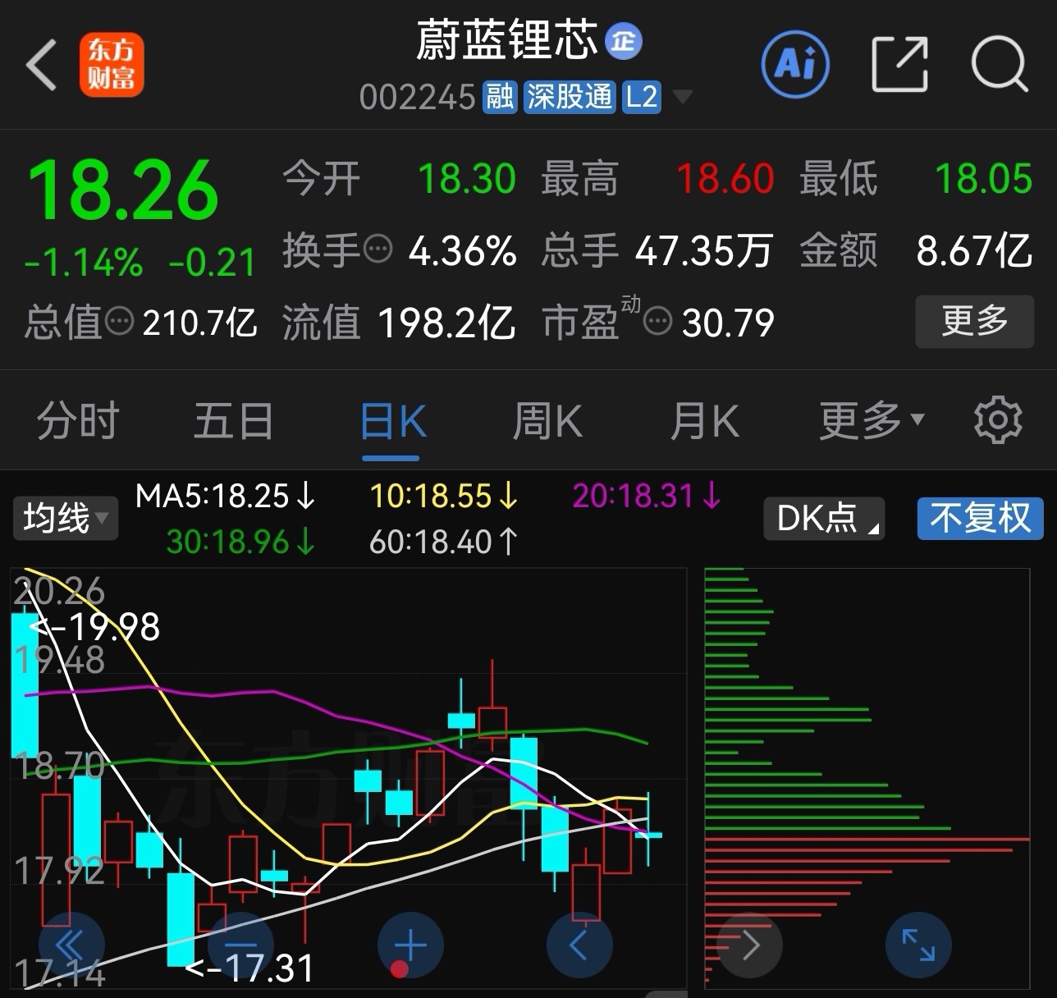Tap the 融 margin trading tag

[x=500, y=97]
